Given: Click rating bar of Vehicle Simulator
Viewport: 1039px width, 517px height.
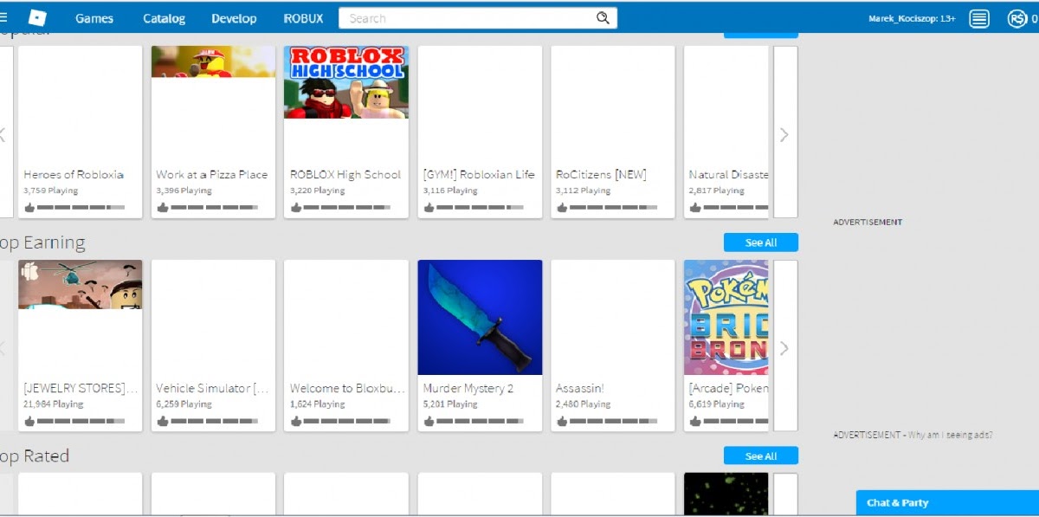Looking at the screenshot, I should [214, 423].
